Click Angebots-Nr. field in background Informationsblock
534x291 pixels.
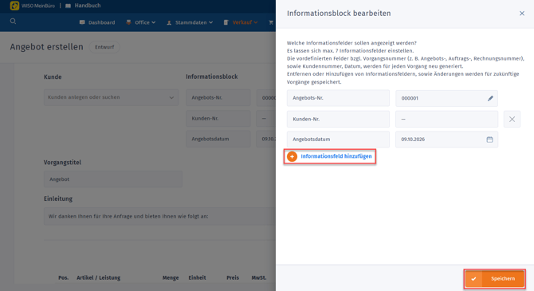click(x=218, y=98)
